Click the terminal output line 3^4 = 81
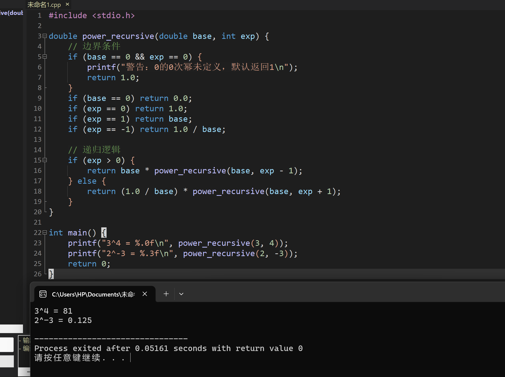Screen dimensions: 505x377 click(x=53, y=311)
